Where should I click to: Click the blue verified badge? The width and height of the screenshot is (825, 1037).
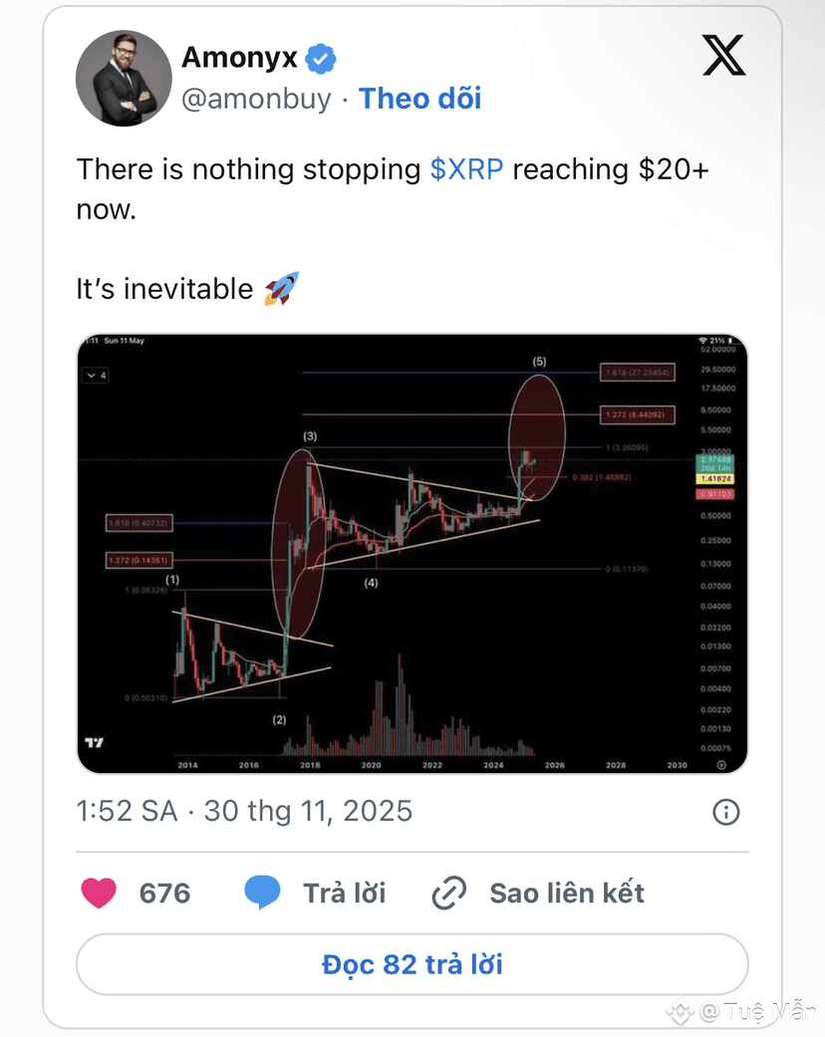pyautogui.click(x=320, y=59)
